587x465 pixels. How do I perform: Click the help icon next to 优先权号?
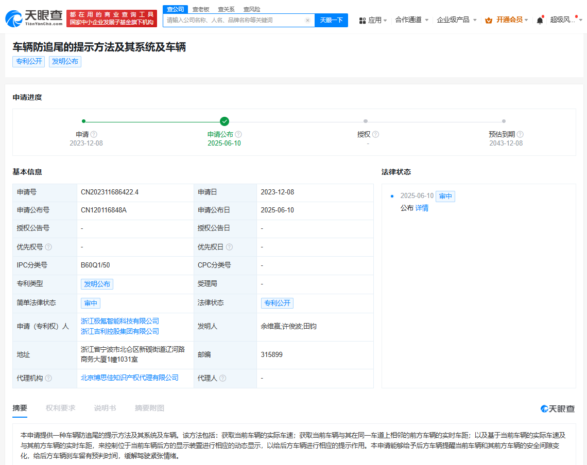[x=48, y=247]
